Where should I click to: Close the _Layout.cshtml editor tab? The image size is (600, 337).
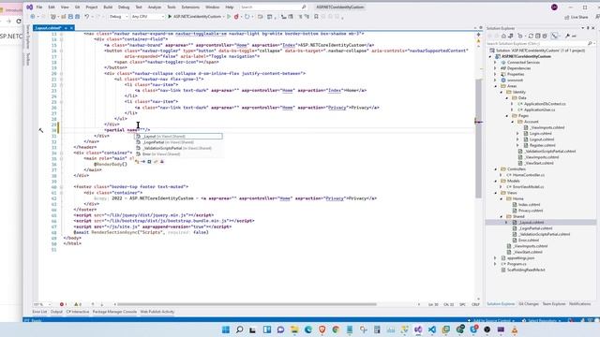pos(71,28)
